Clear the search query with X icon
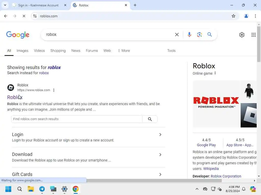 (x=177, y=35)
